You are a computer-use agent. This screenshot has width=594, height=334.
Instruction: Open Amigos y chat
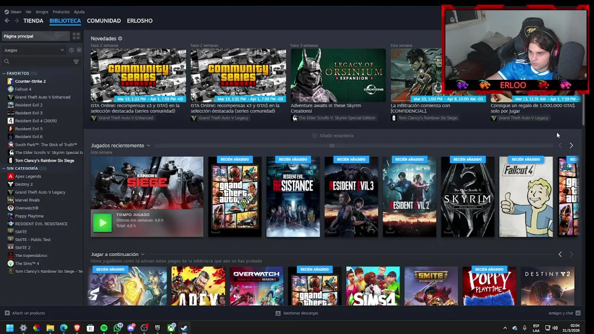pos(564,313)
